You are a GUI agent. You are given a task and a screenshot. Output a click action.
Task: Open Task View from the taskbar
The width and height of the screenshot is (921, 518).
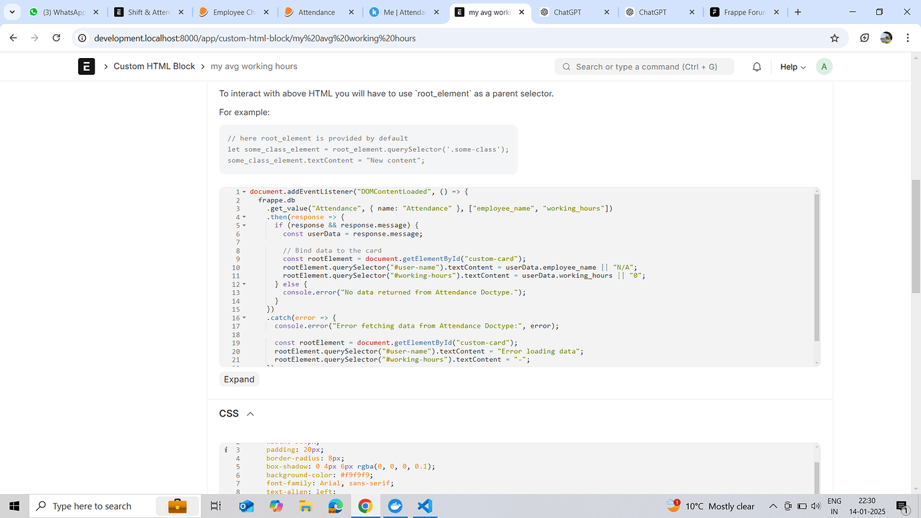click(216, 506)
